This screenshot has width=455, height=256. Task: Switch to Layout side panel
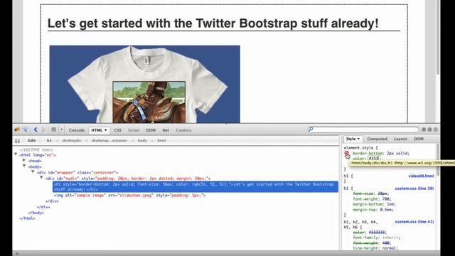(400, 139)
